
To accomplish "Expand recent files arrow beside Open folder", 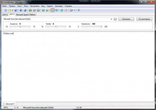I will pos(13,10).
